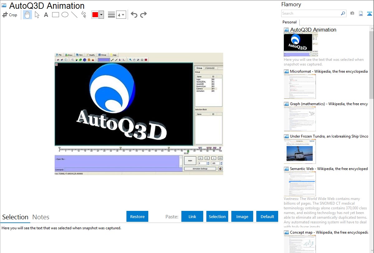Viewport: 374px width, 253px height.
Task: Click the 'Semantic Web - Wikipedia' snapshot title
Action: coord(329,168)
